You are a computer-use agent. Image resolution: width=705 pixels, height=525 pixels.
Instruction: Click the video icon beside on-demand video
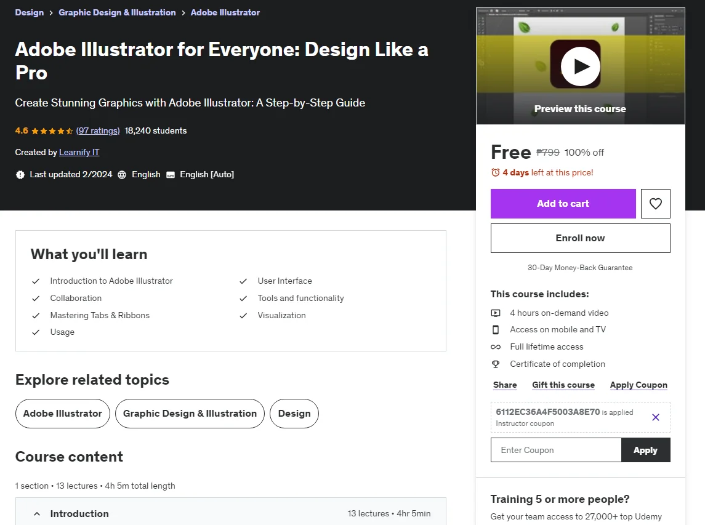pyautogui.click(x=496, y=313)
